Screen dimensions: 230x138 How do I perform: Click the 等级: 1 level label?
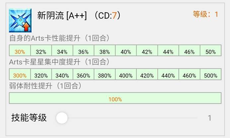pyautogui.click(x=205, y=14)
